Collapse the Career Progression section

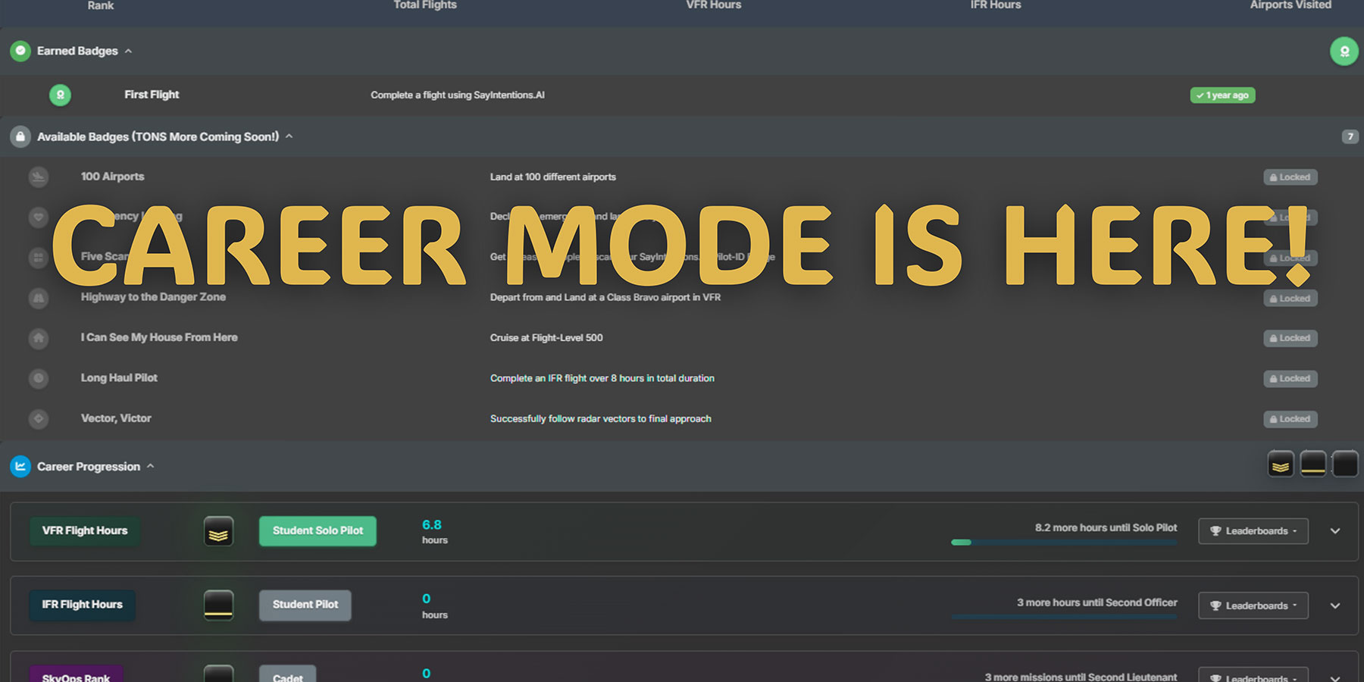tap(151, 466)
